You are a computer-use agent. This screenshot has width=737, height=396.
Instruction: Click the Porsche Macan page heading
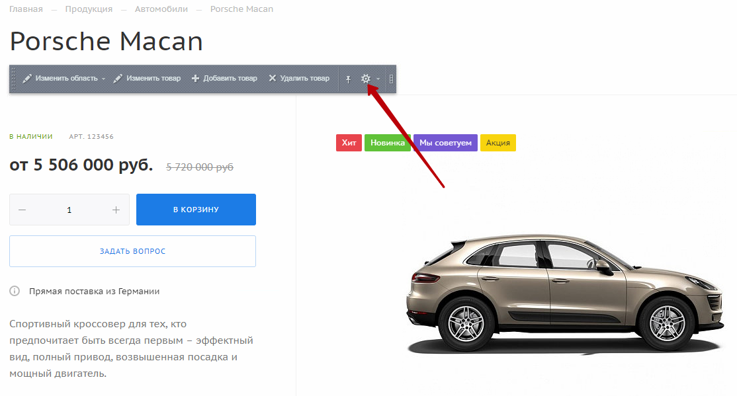(x=107, y=42)
